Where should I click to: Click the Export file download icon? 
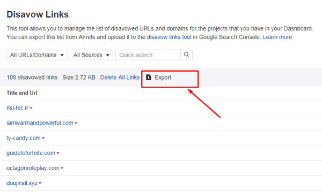(148, 77)
